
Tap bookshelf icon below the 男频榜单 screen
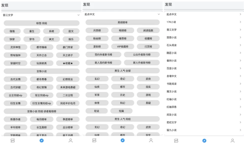tap(94, 140)
